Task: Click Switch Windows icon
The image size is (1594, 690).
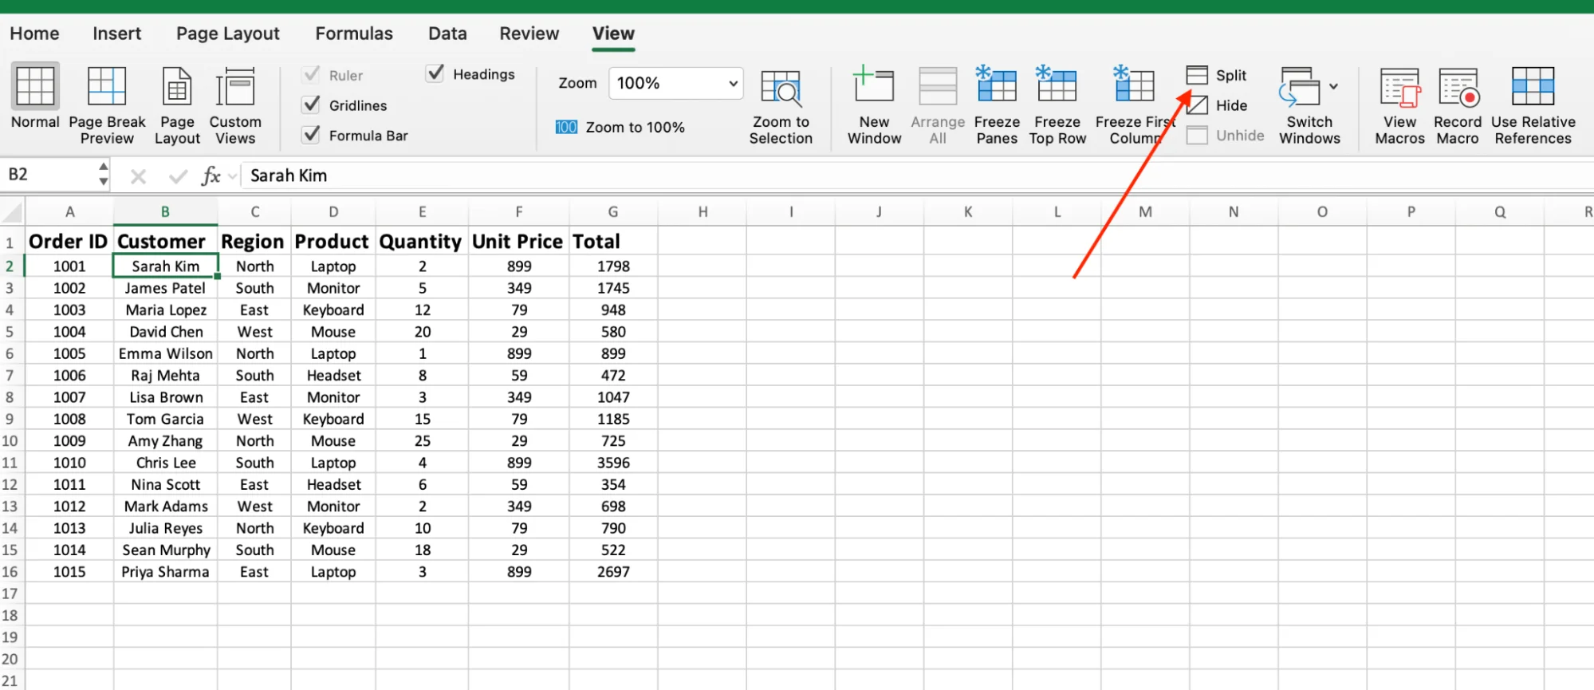Action: pyautogui.click(x=1299, y=86)
